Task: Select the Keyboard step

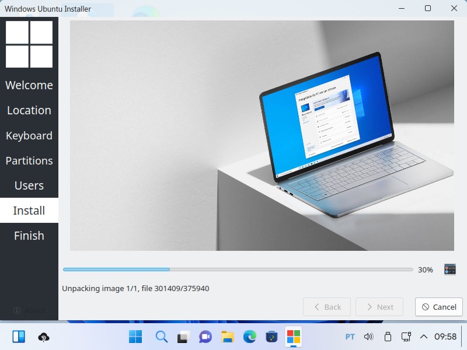Action: click(29, 135)
